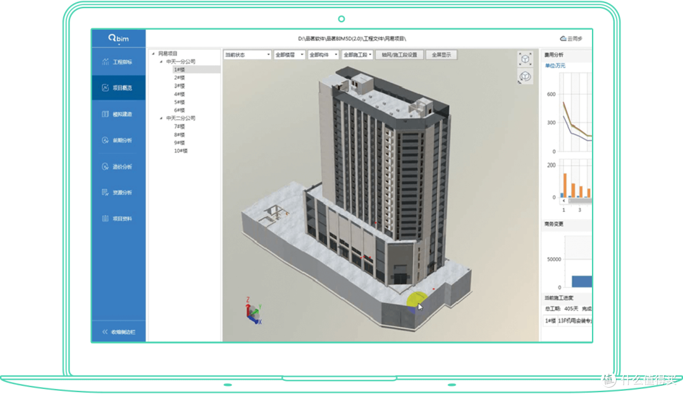Screen dimensions: 683x394
Task: Collapse the sidebar with 收缩侧边栏
Action: (118, 332)
